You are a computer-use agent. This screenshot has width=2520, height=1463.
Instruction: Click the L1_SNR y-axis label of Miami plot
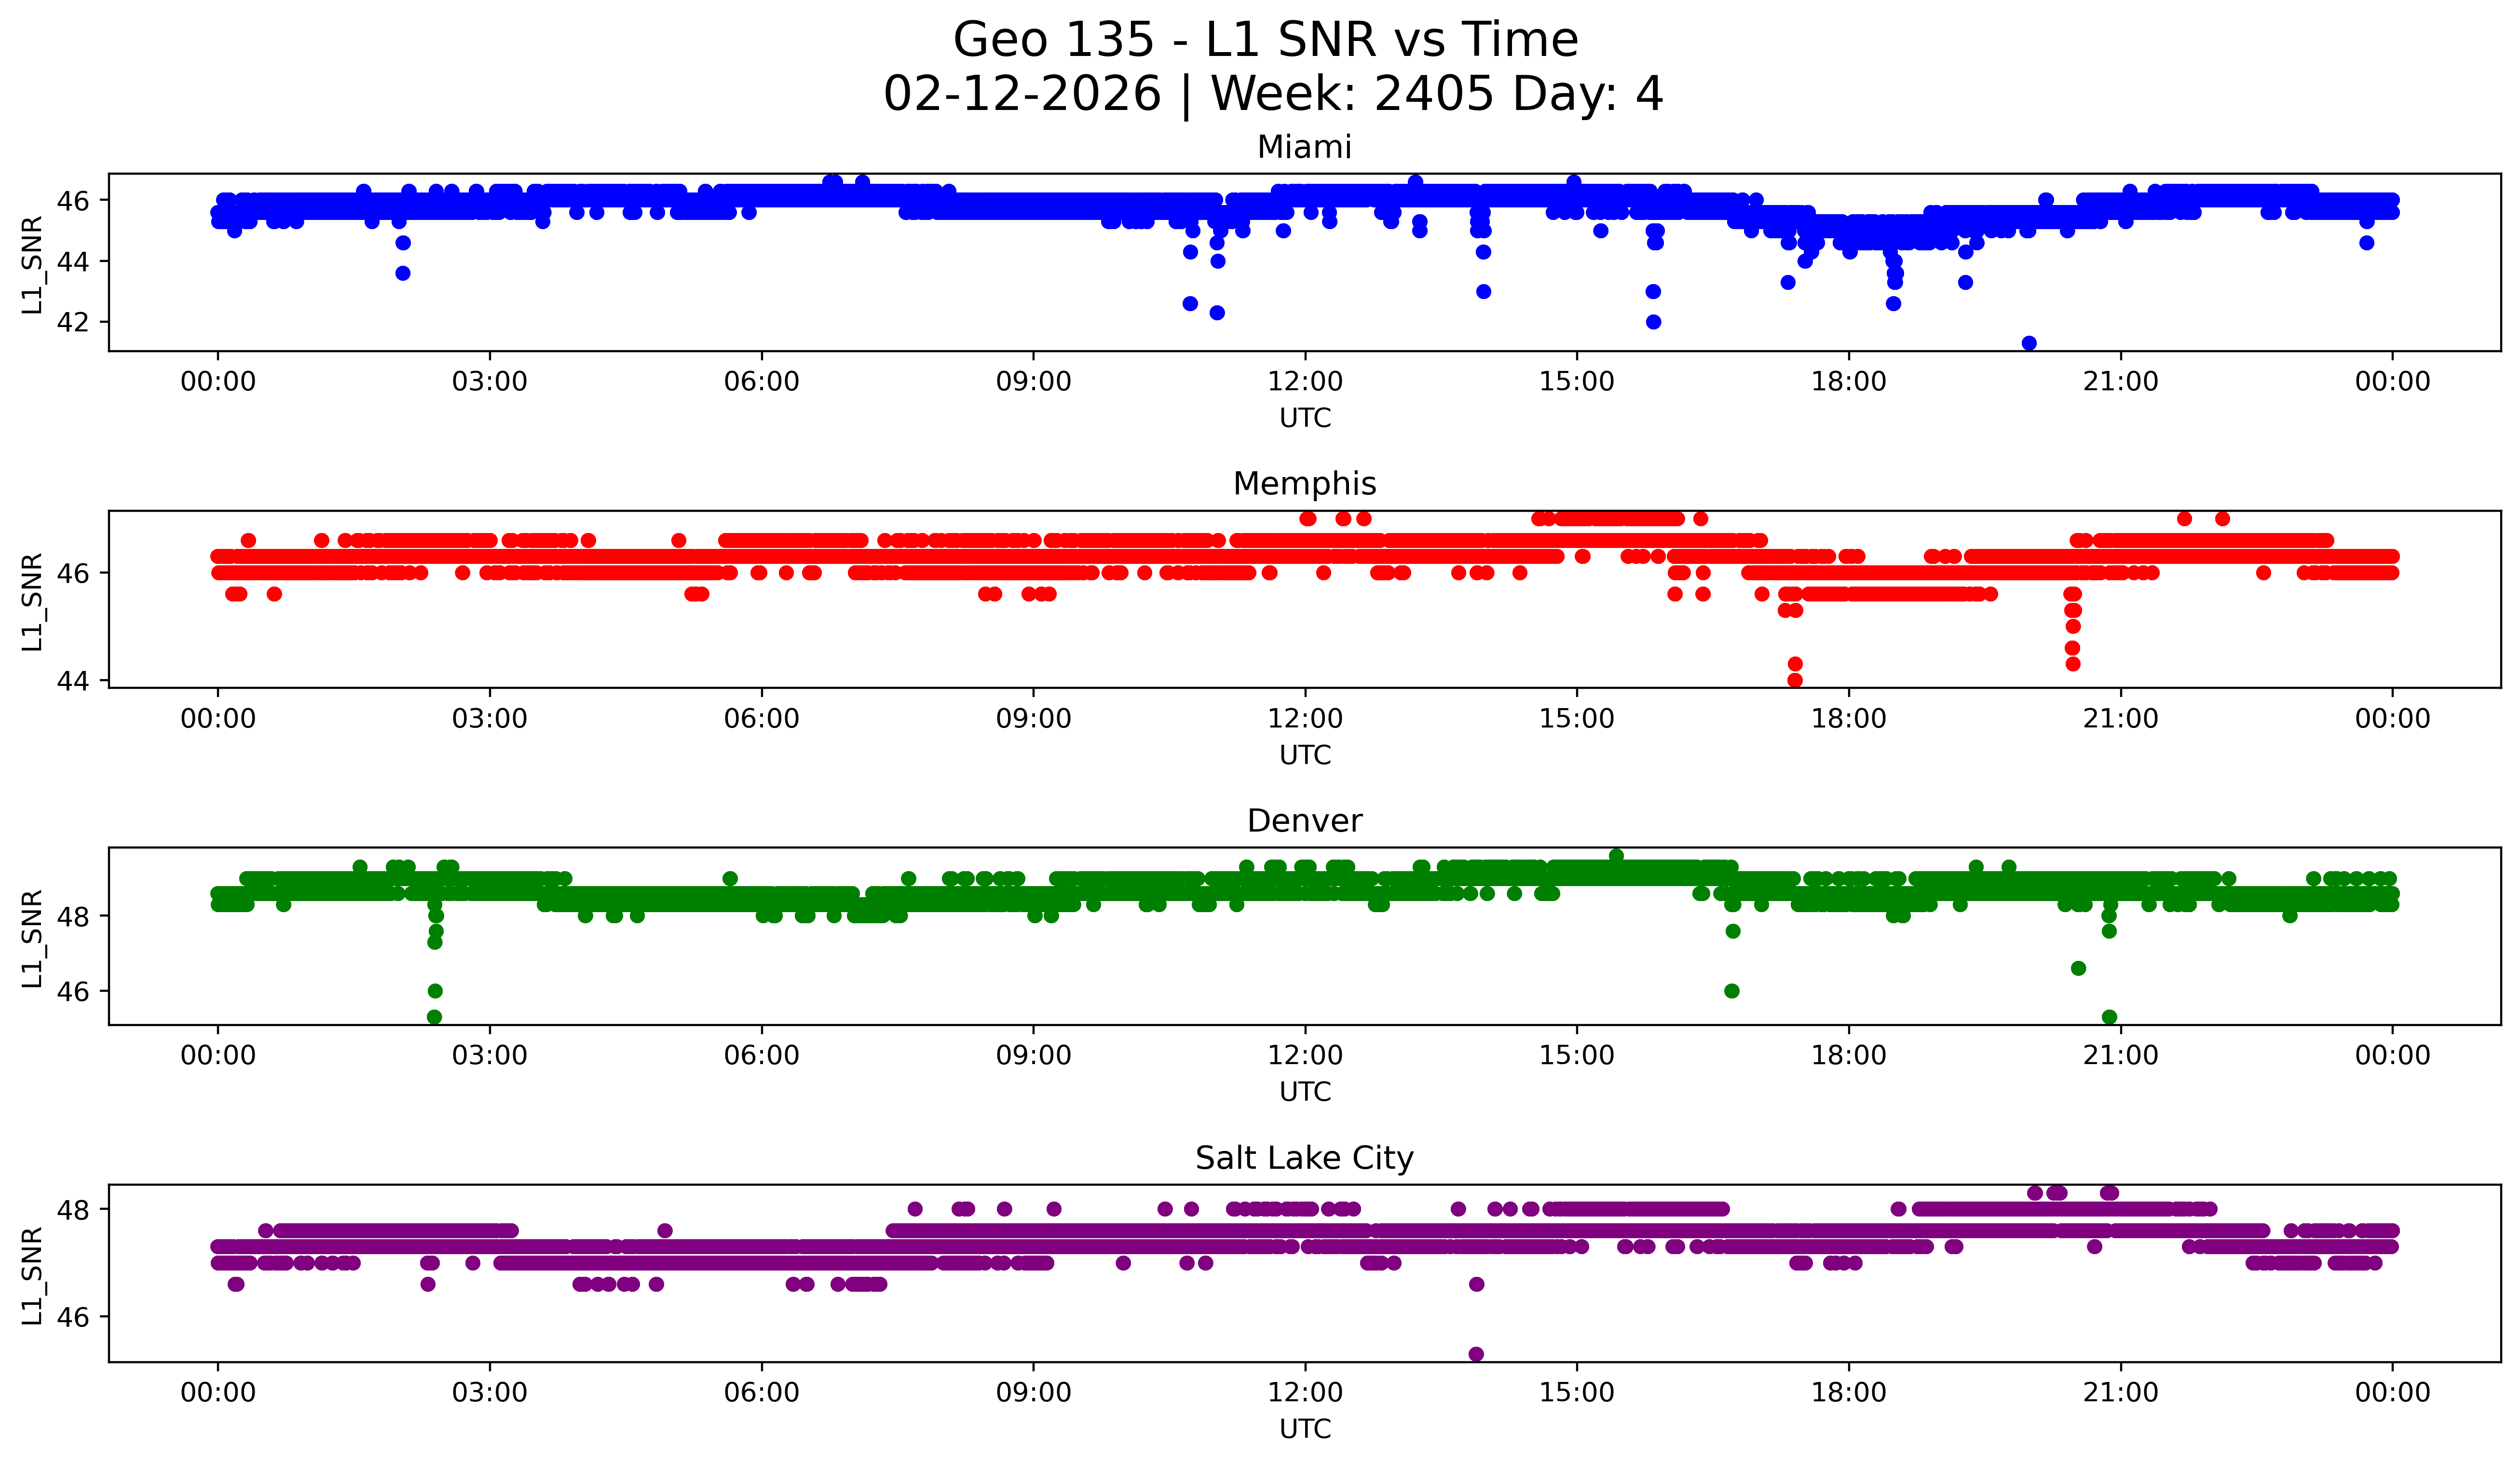[32, 264]
